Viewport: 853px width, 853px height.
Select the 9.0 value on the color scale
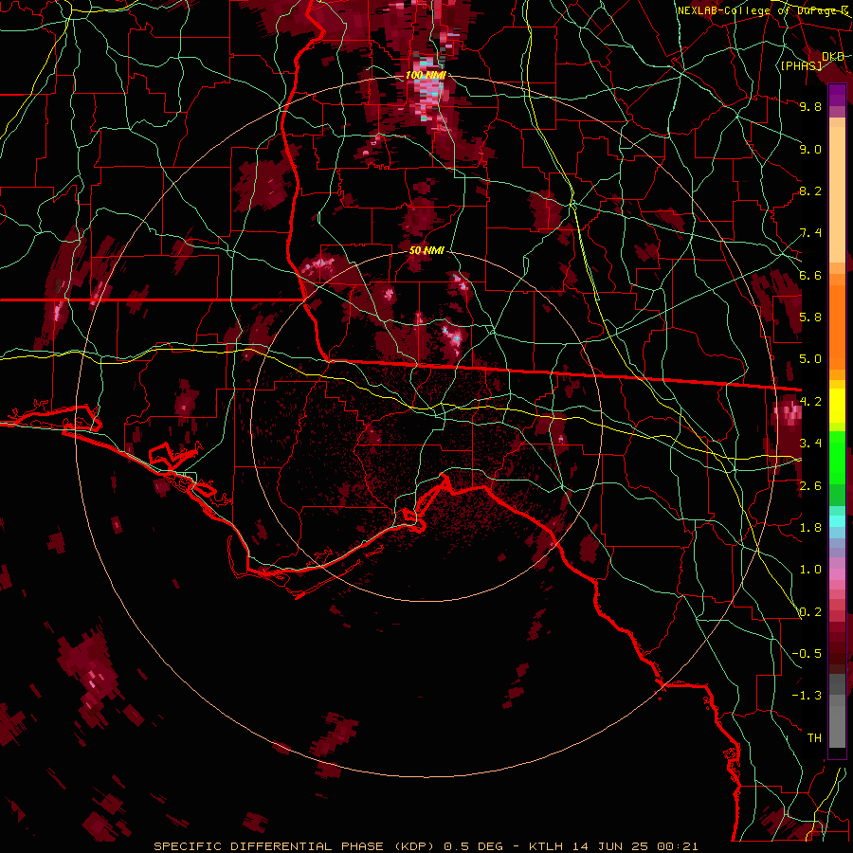pos(810,149)
